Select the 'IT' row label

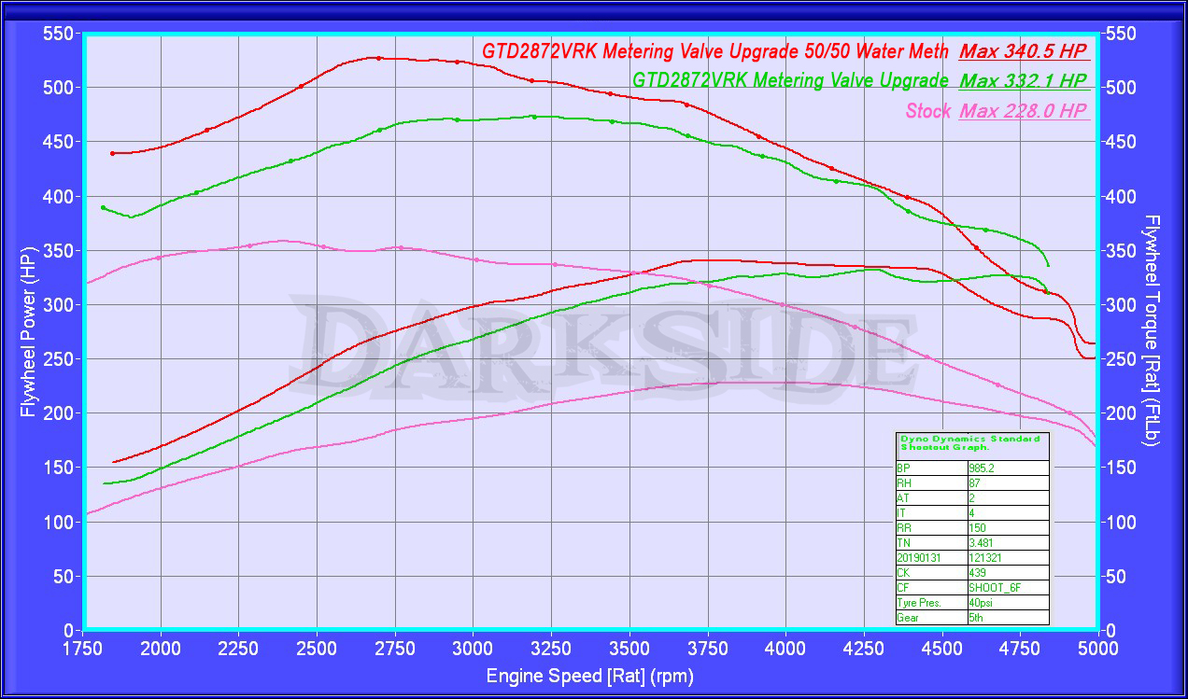901,513
